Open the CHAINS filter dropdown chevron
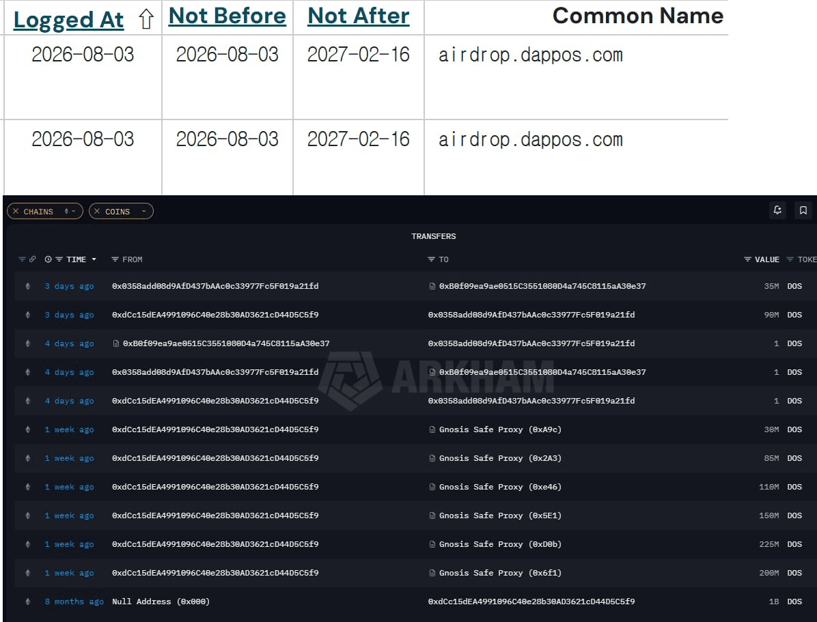Screen dimensions: 817x622 [74, 211]
